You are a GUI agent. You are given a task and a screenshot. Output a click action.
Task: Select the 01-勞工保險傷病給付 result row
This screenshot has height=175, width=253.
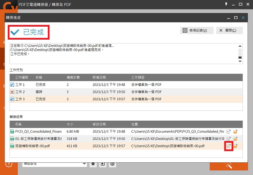pyautogui.click(x=70, y=139)
